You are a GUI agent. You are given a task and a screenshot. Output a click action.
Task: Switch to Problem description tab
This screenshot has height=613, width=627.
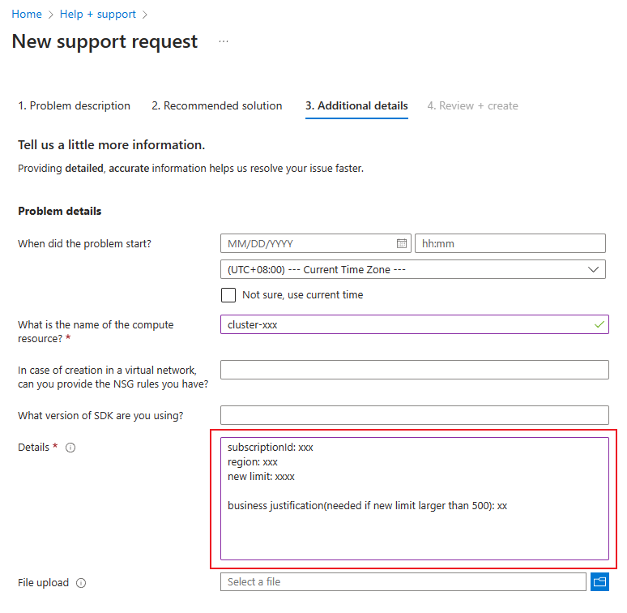75,105
